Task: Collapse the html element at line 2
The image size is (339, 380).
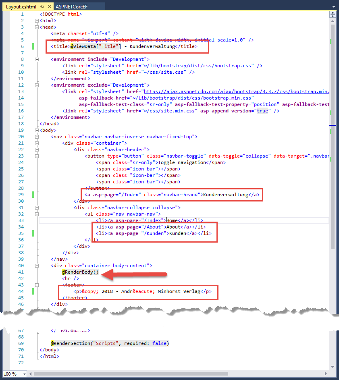Action: coord(37,21)
